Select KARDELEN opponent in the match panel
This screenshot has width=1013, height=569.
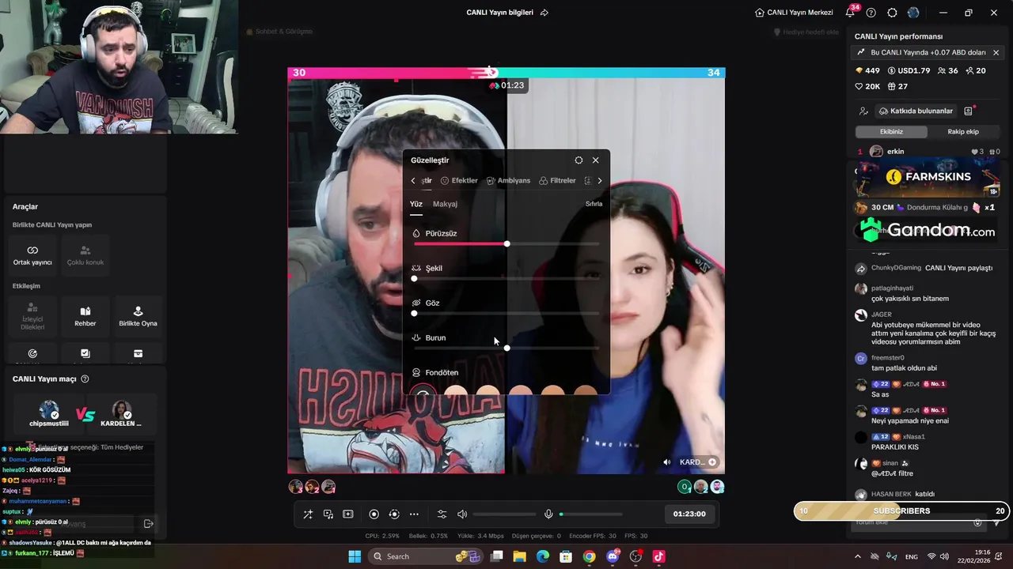pos(121,414)
